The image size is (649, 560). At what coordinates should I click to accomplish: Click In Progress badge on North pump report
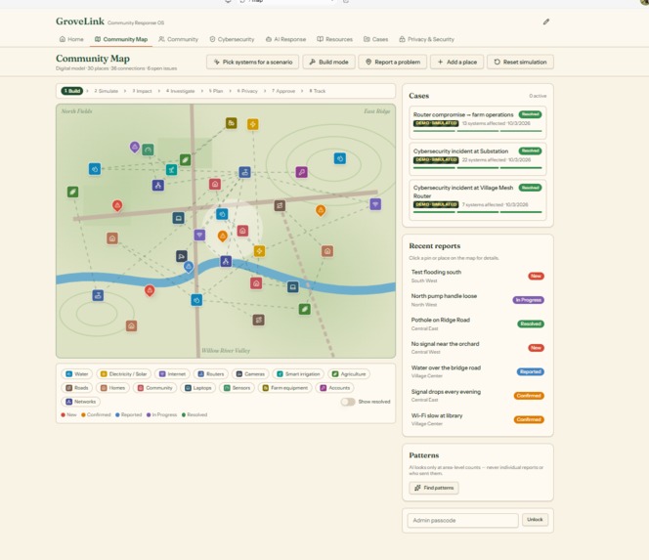(528, 300)
